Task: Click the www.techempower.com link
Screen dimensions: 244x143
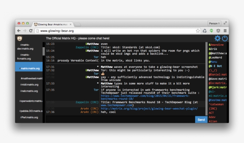Action: pyautogui.click(x=117, y=105)
